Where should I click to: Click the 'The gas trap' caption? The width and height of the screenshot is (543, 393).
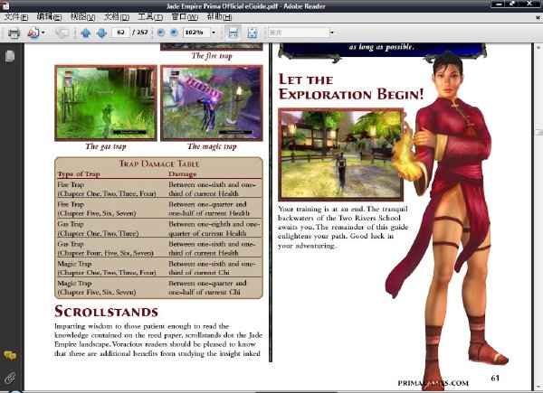pyautogui.click(x=106, y=146)
